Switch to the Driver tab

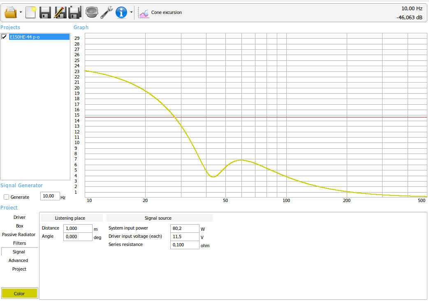(x=19, y=217)
